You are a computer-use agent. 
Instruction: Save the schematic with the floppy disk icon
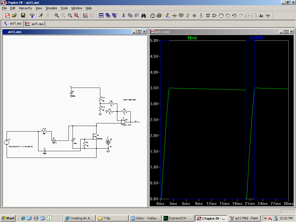point(23,16)
